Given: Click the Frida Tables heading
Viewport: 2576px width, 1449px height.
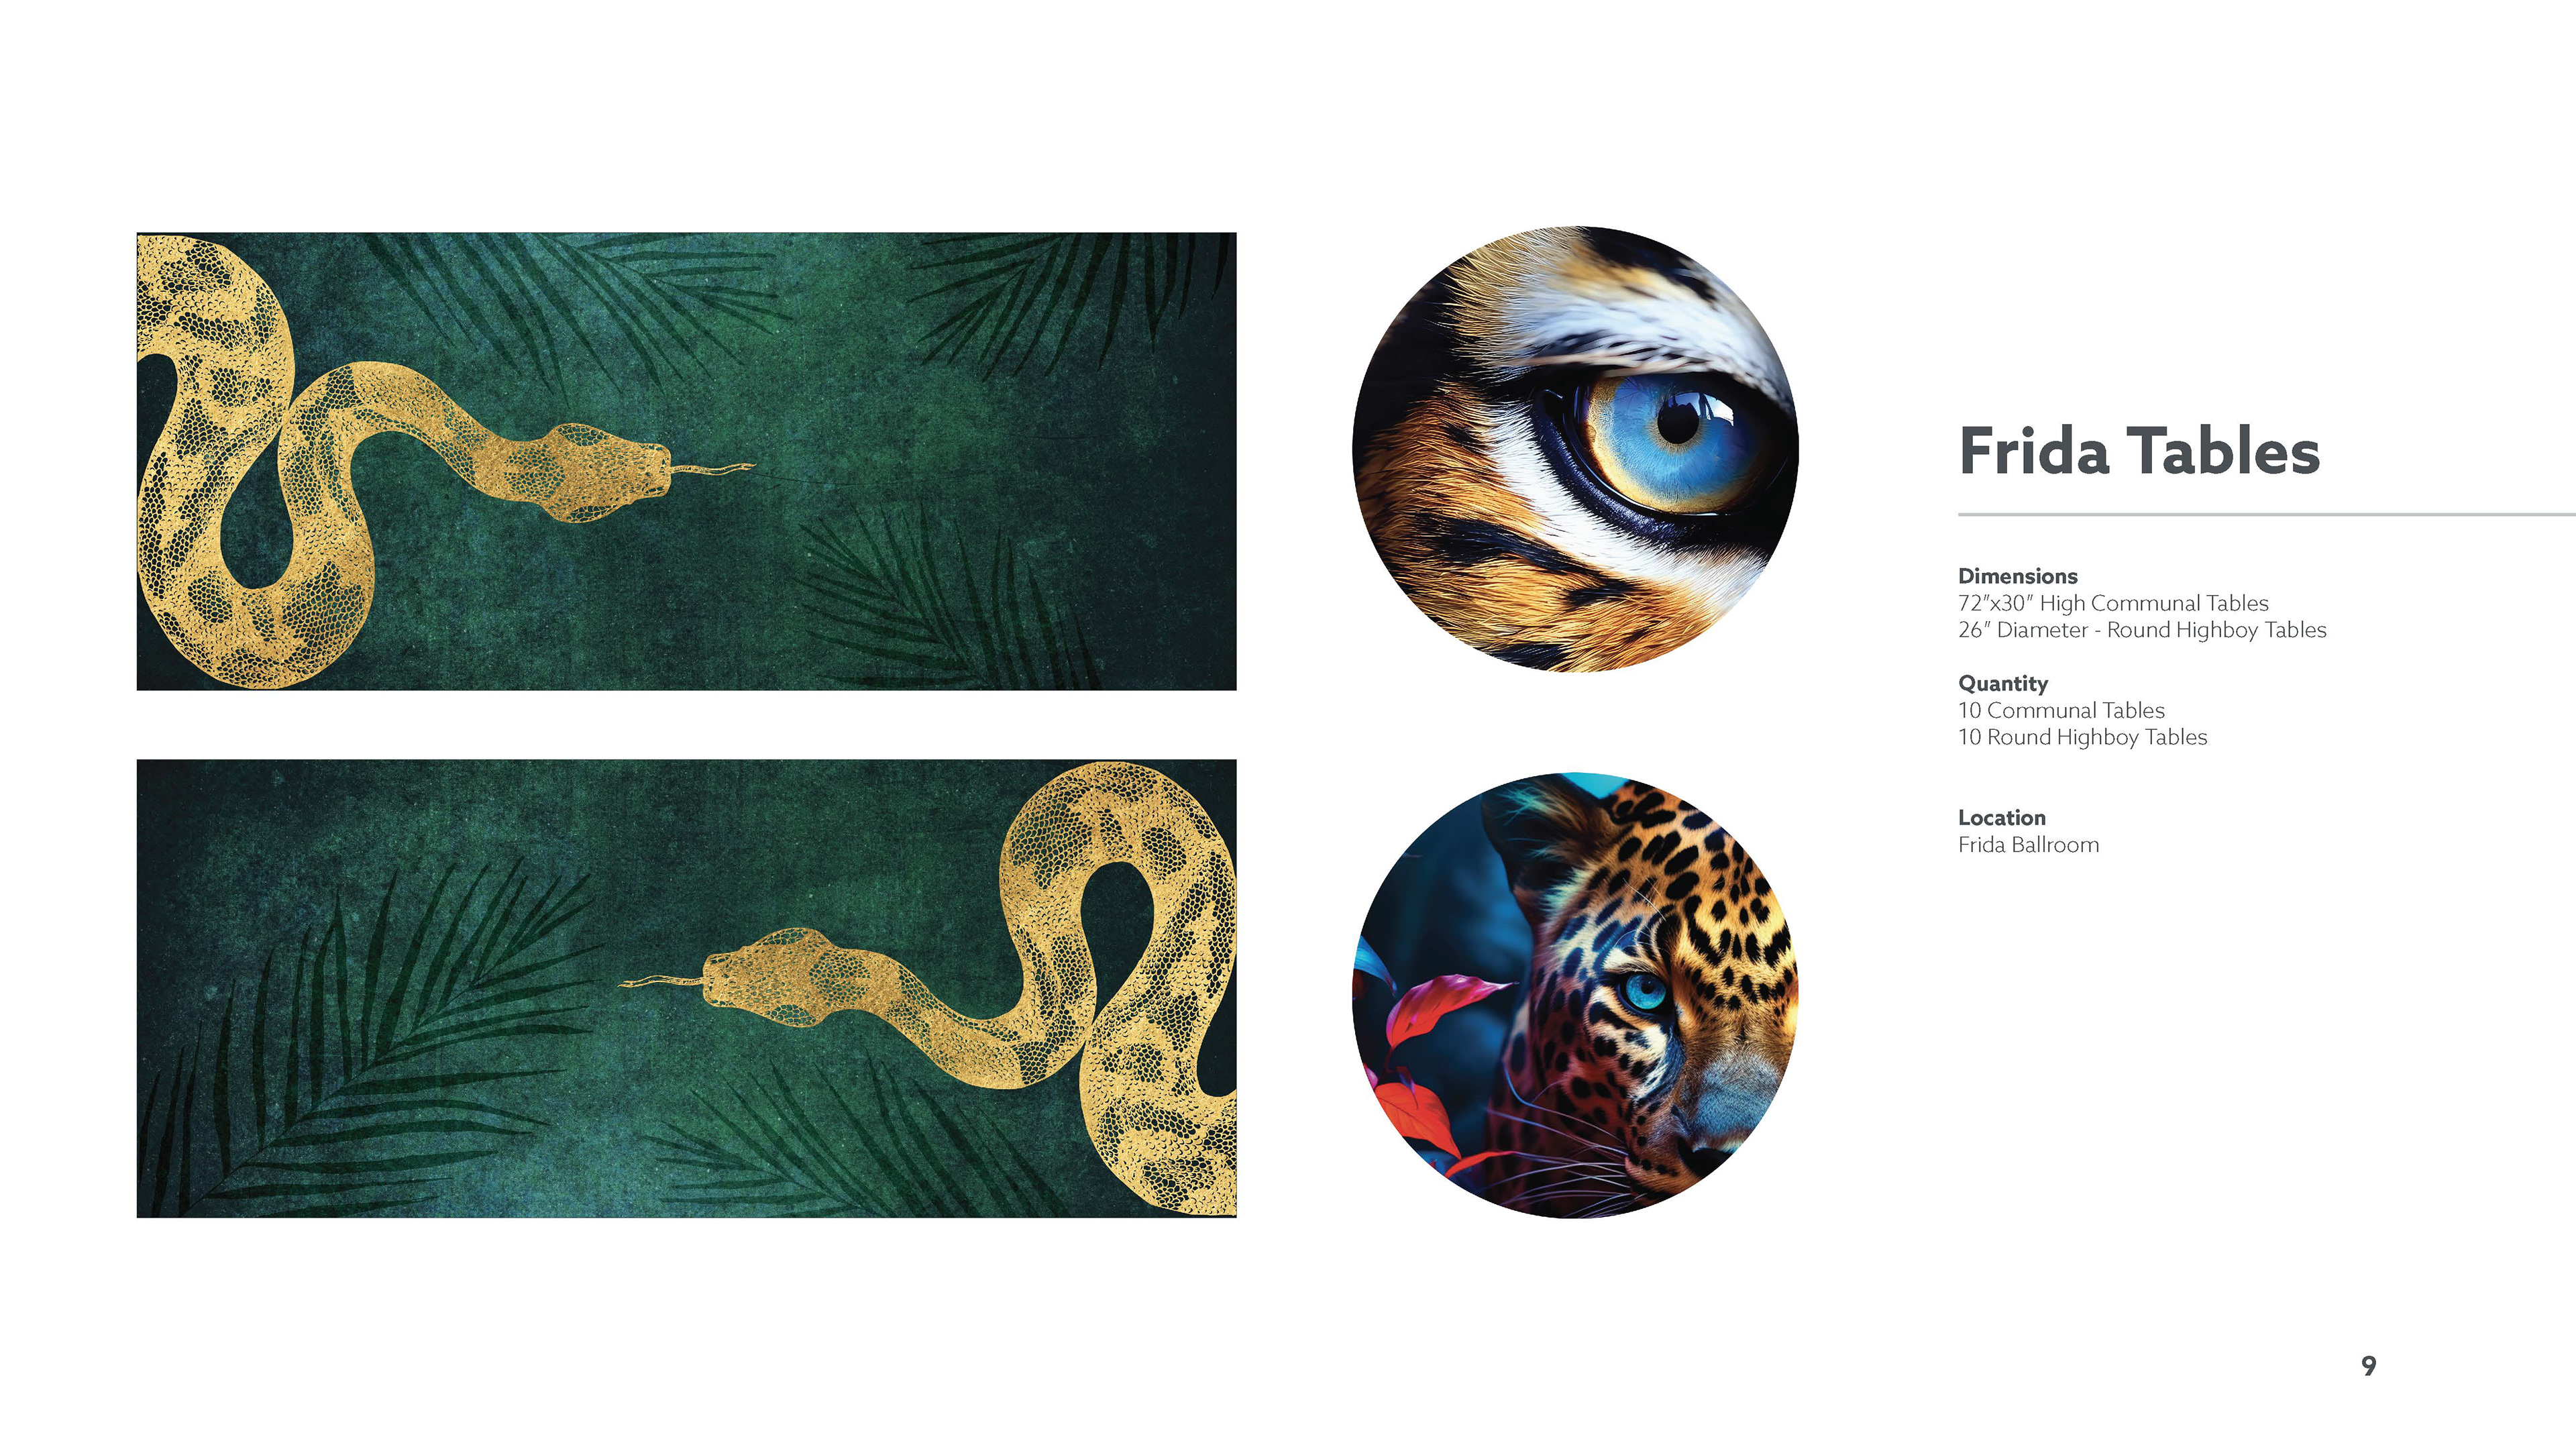Looking at the screenshot, I should pos(2139,451).
